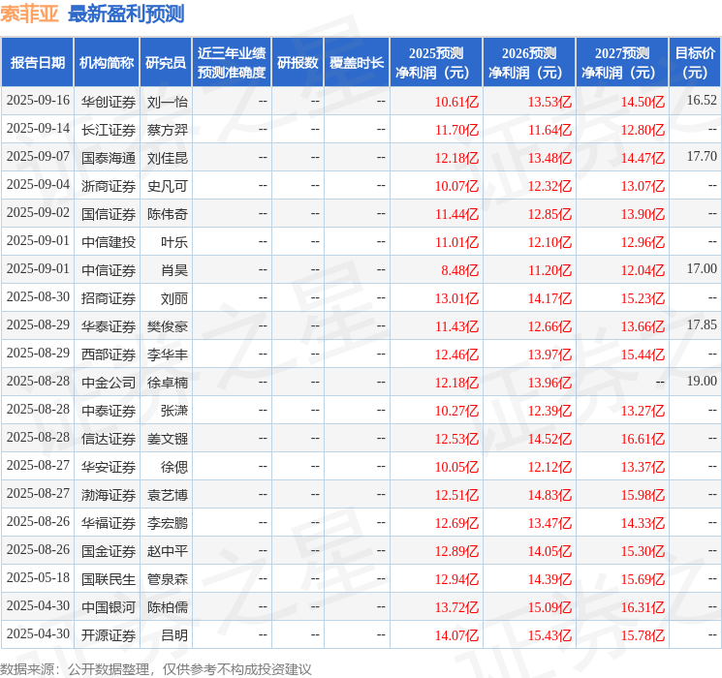Image resolution: width=722 pixels, height=678 pixels.
Task: Select the 华泰证券 institution cell
Action: pyautogui.click(x=109, y=326)
